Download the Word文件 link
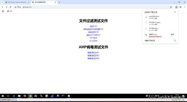 (93, 41)
